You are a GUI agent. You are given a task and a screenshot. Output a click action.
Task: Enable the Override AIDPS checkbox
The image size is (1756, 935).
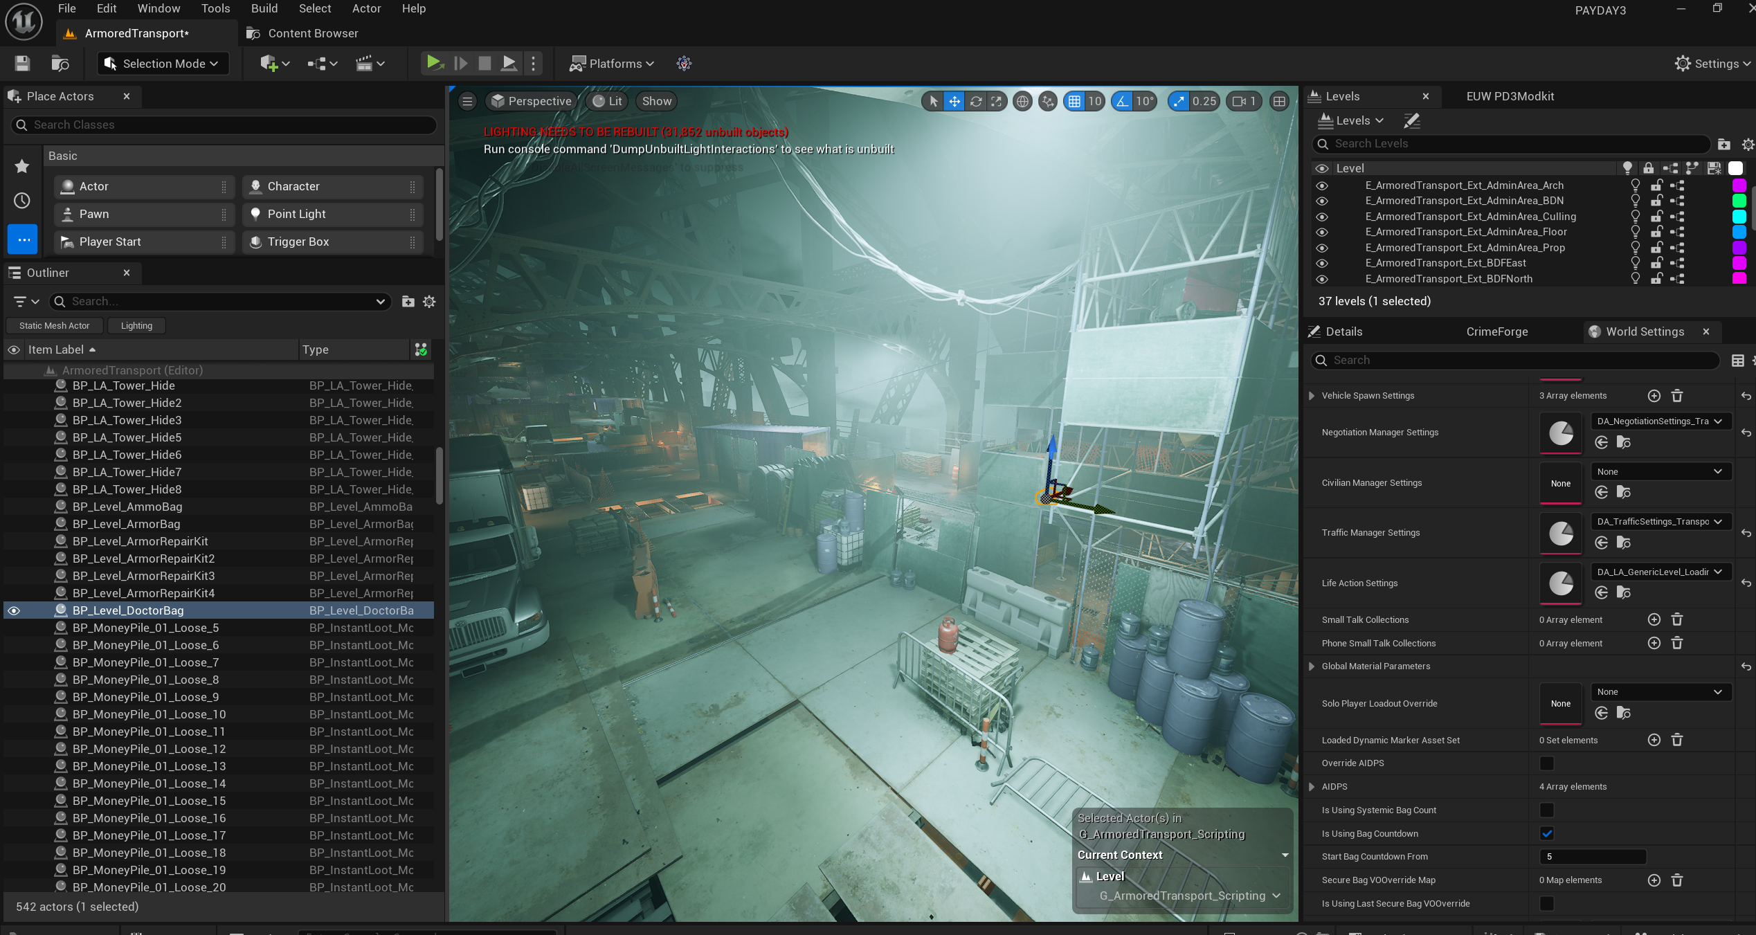1546,763
